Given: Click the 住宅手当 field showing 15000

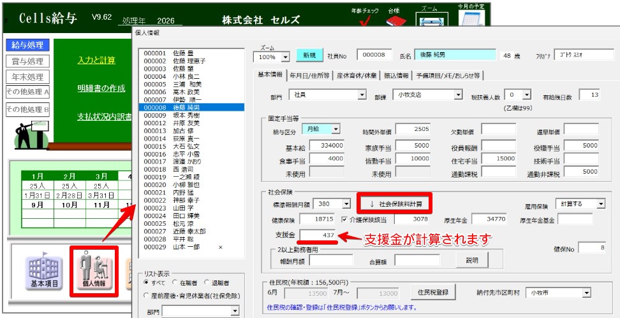Looking at the screenshot, I should (499, 158).
